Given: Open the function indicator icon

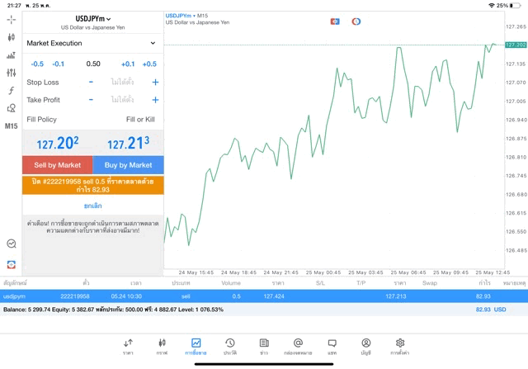Looking at the screenshot, I should point(11,90).
